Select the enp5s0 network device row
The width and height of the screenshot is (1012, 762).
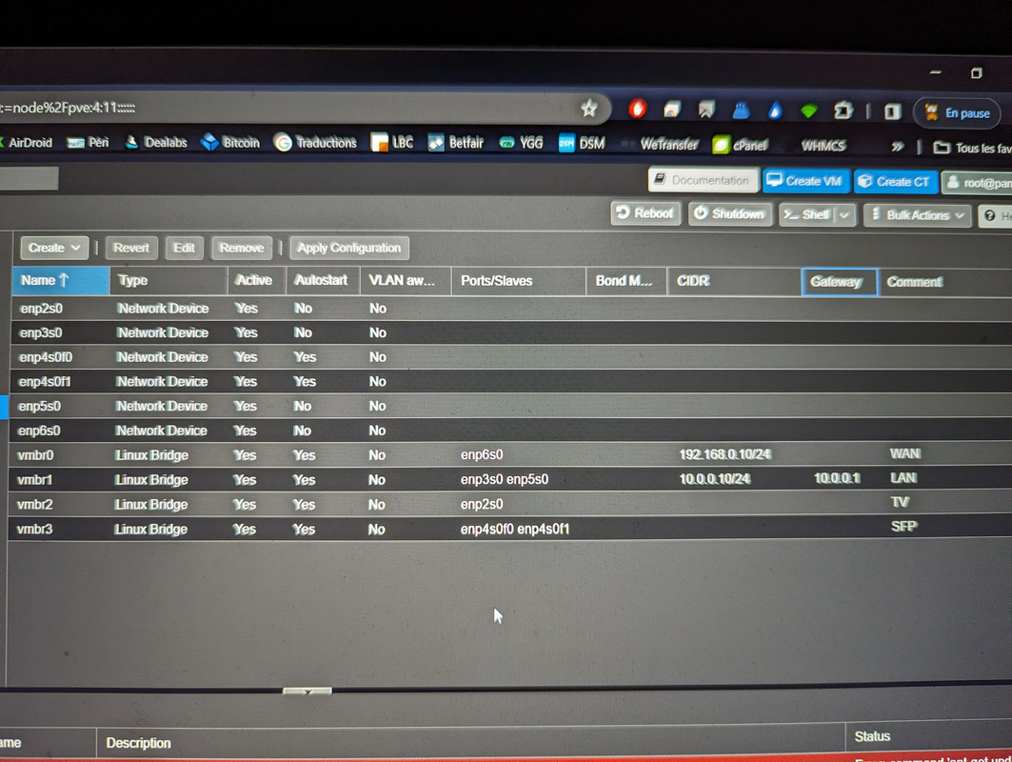tap(512, 406)
